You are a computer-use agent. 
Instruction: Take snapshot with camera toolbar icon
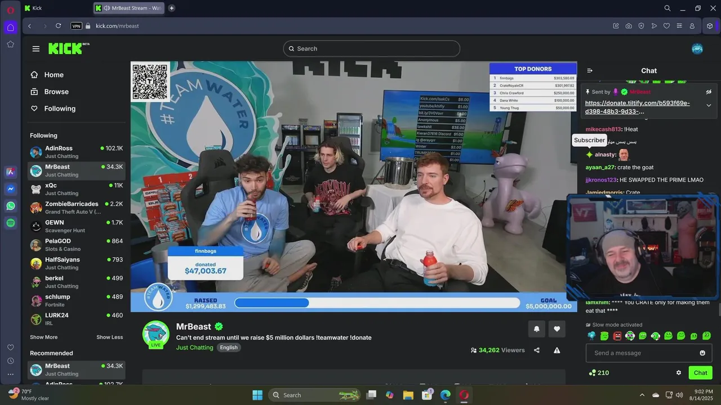click(629, 26)
